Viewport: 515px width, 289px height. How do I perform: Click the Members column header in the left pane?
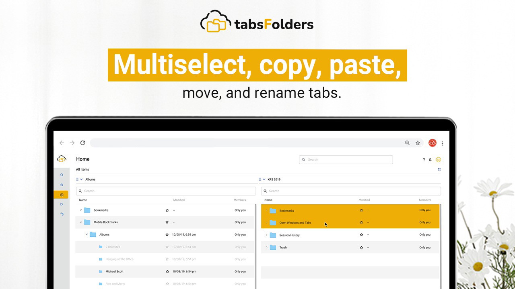(x=240, y=200)
